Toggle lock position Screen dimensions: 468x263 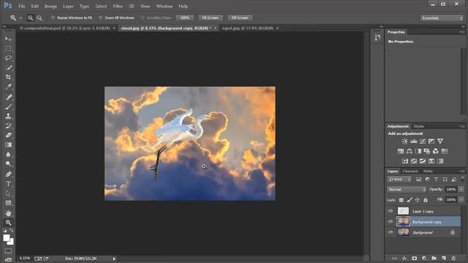418,199
